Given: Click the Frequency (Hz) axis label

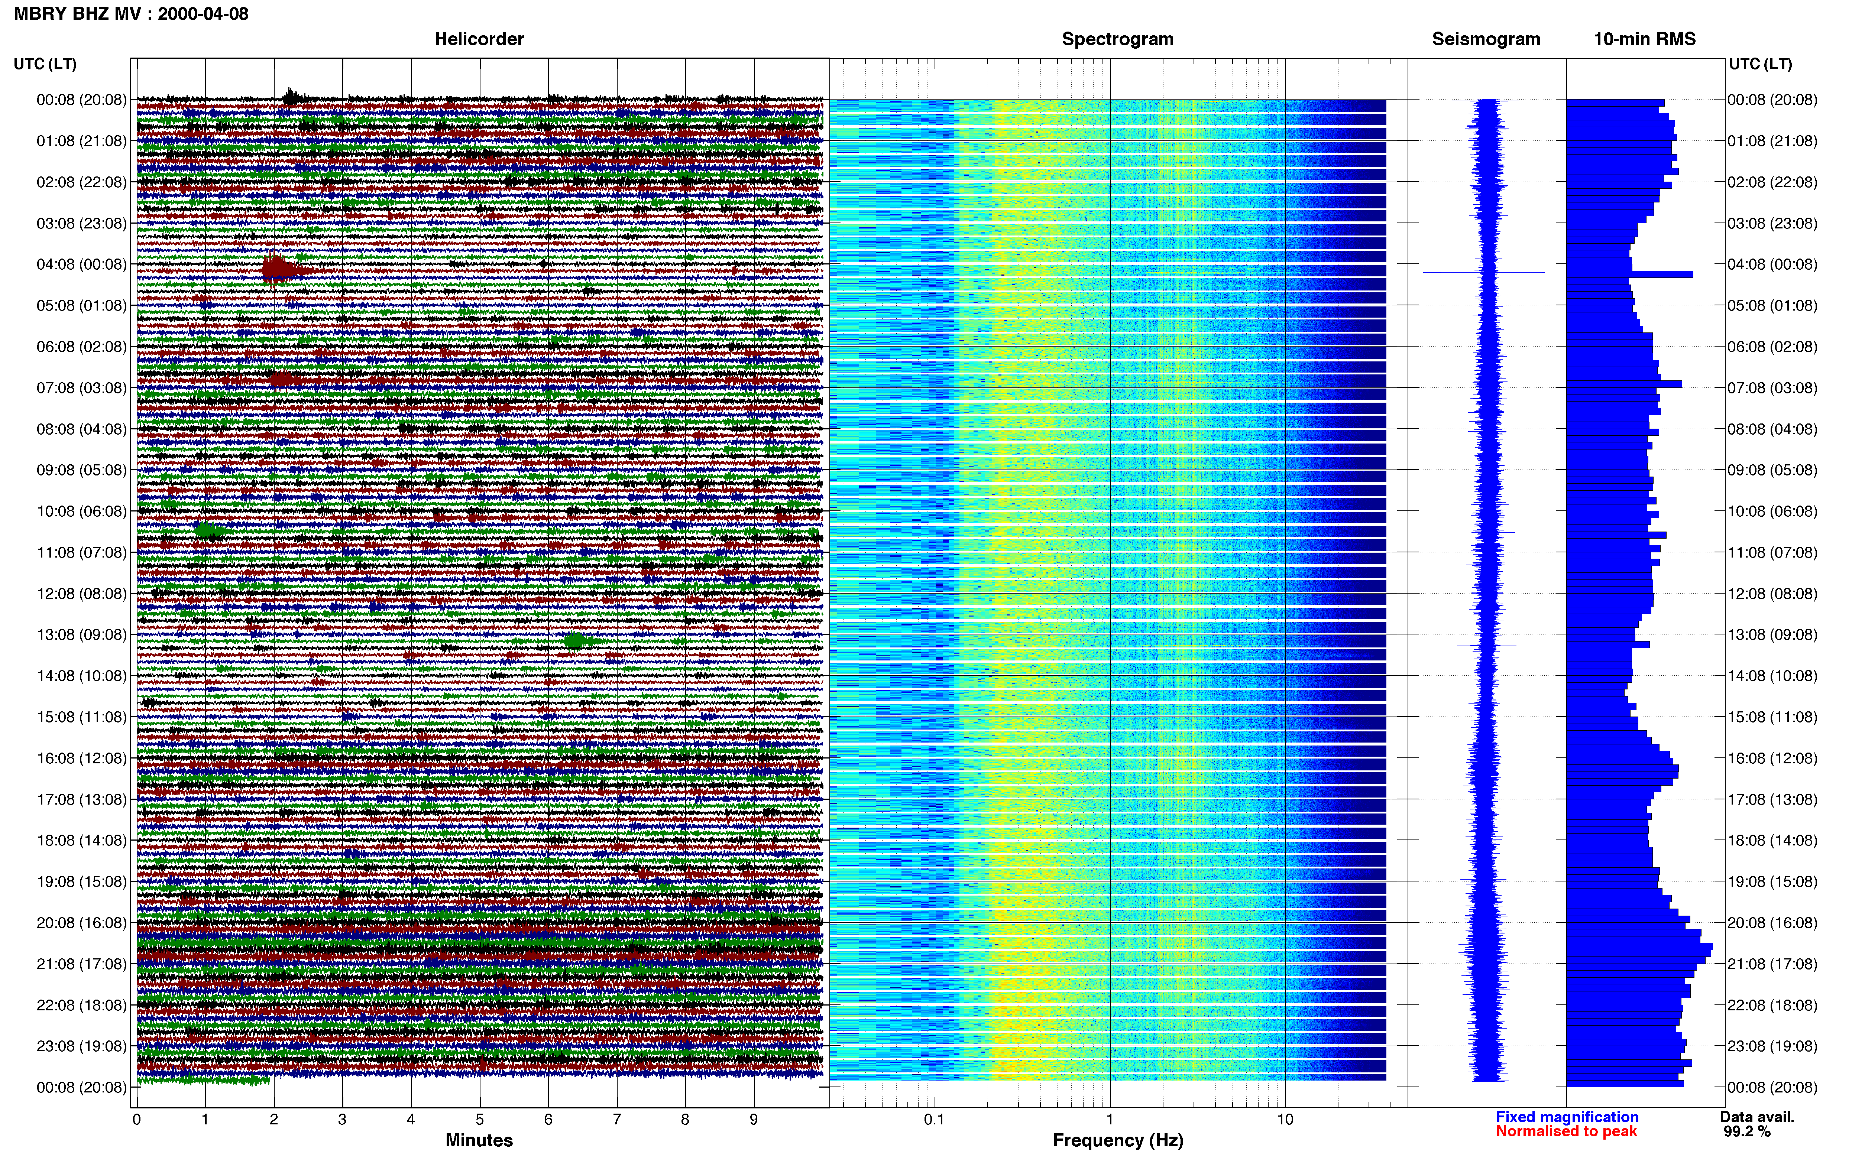Looking at the screenshot, I should click(1118, 1140).
